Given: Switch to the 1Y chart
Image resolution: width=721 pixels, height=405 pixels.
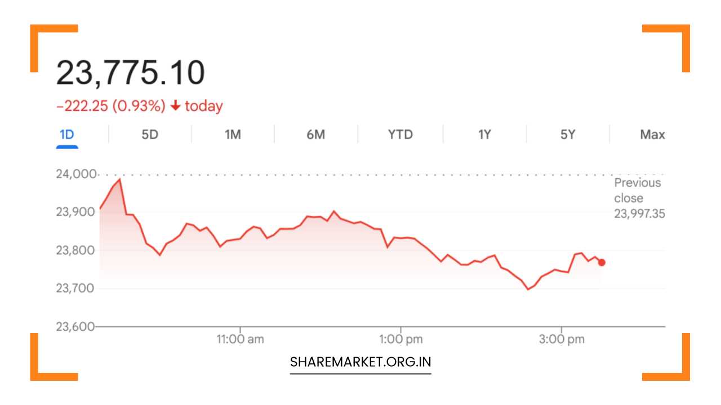Looking at the screenshot, I should click(x=483, y=134).
